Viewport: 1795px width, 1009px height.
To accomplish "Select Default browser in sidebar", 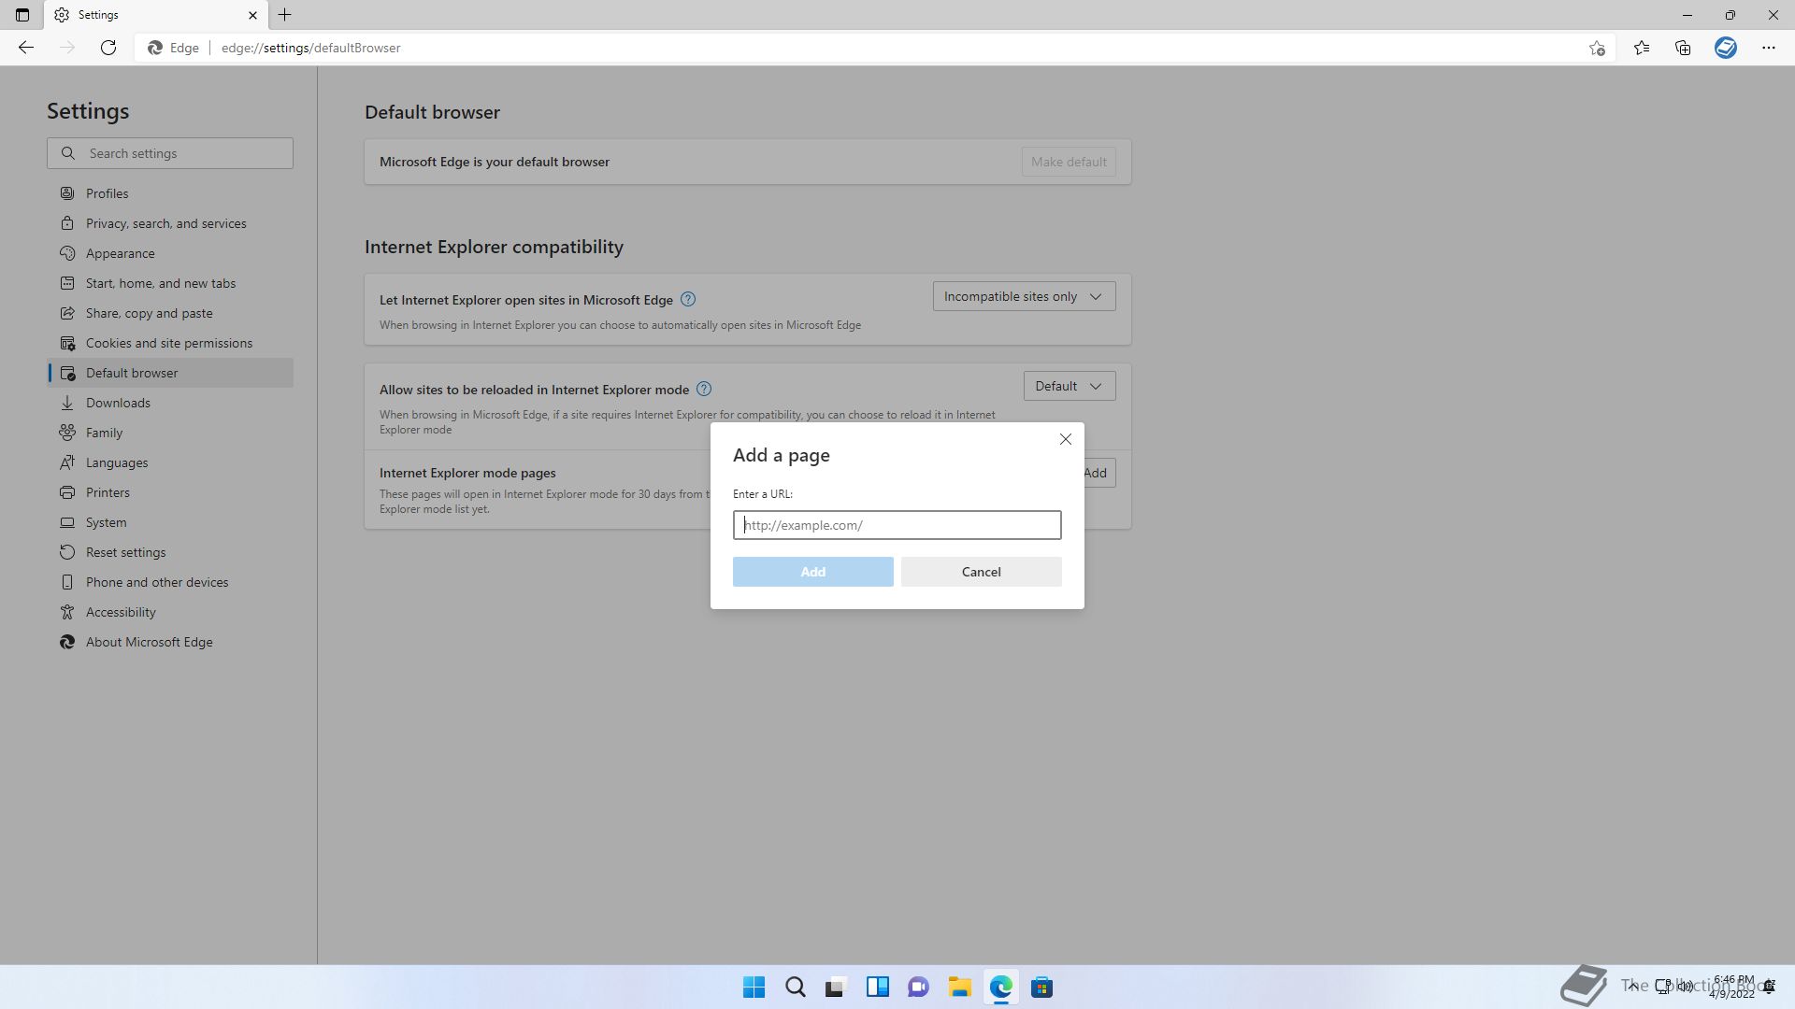I will coord(170,373).
